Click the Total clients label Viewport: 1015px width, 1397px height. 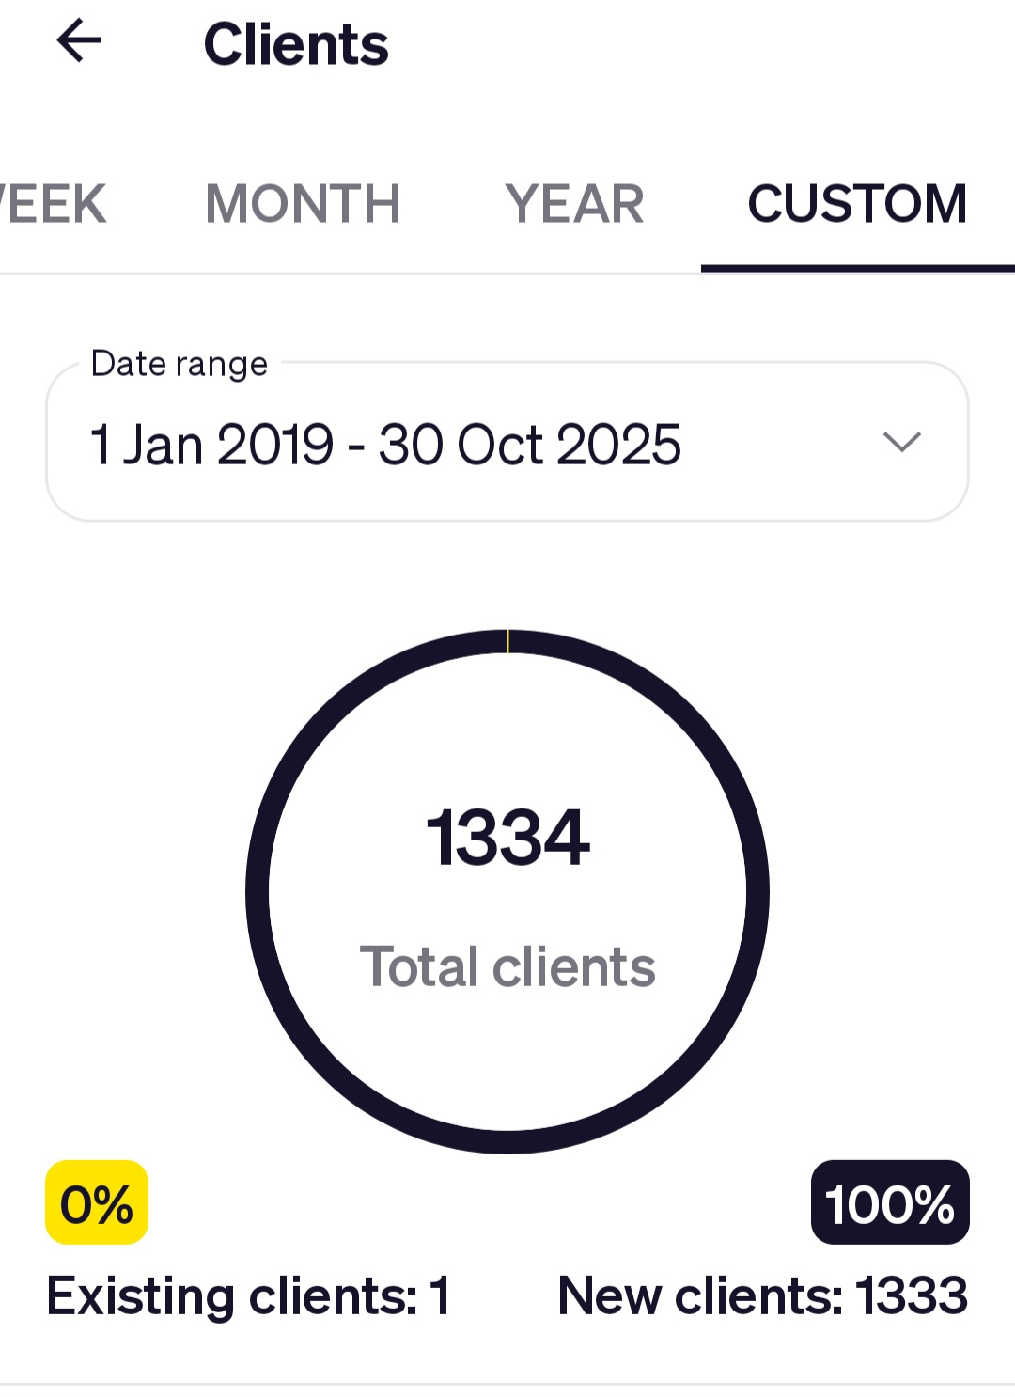click(507, 967)
